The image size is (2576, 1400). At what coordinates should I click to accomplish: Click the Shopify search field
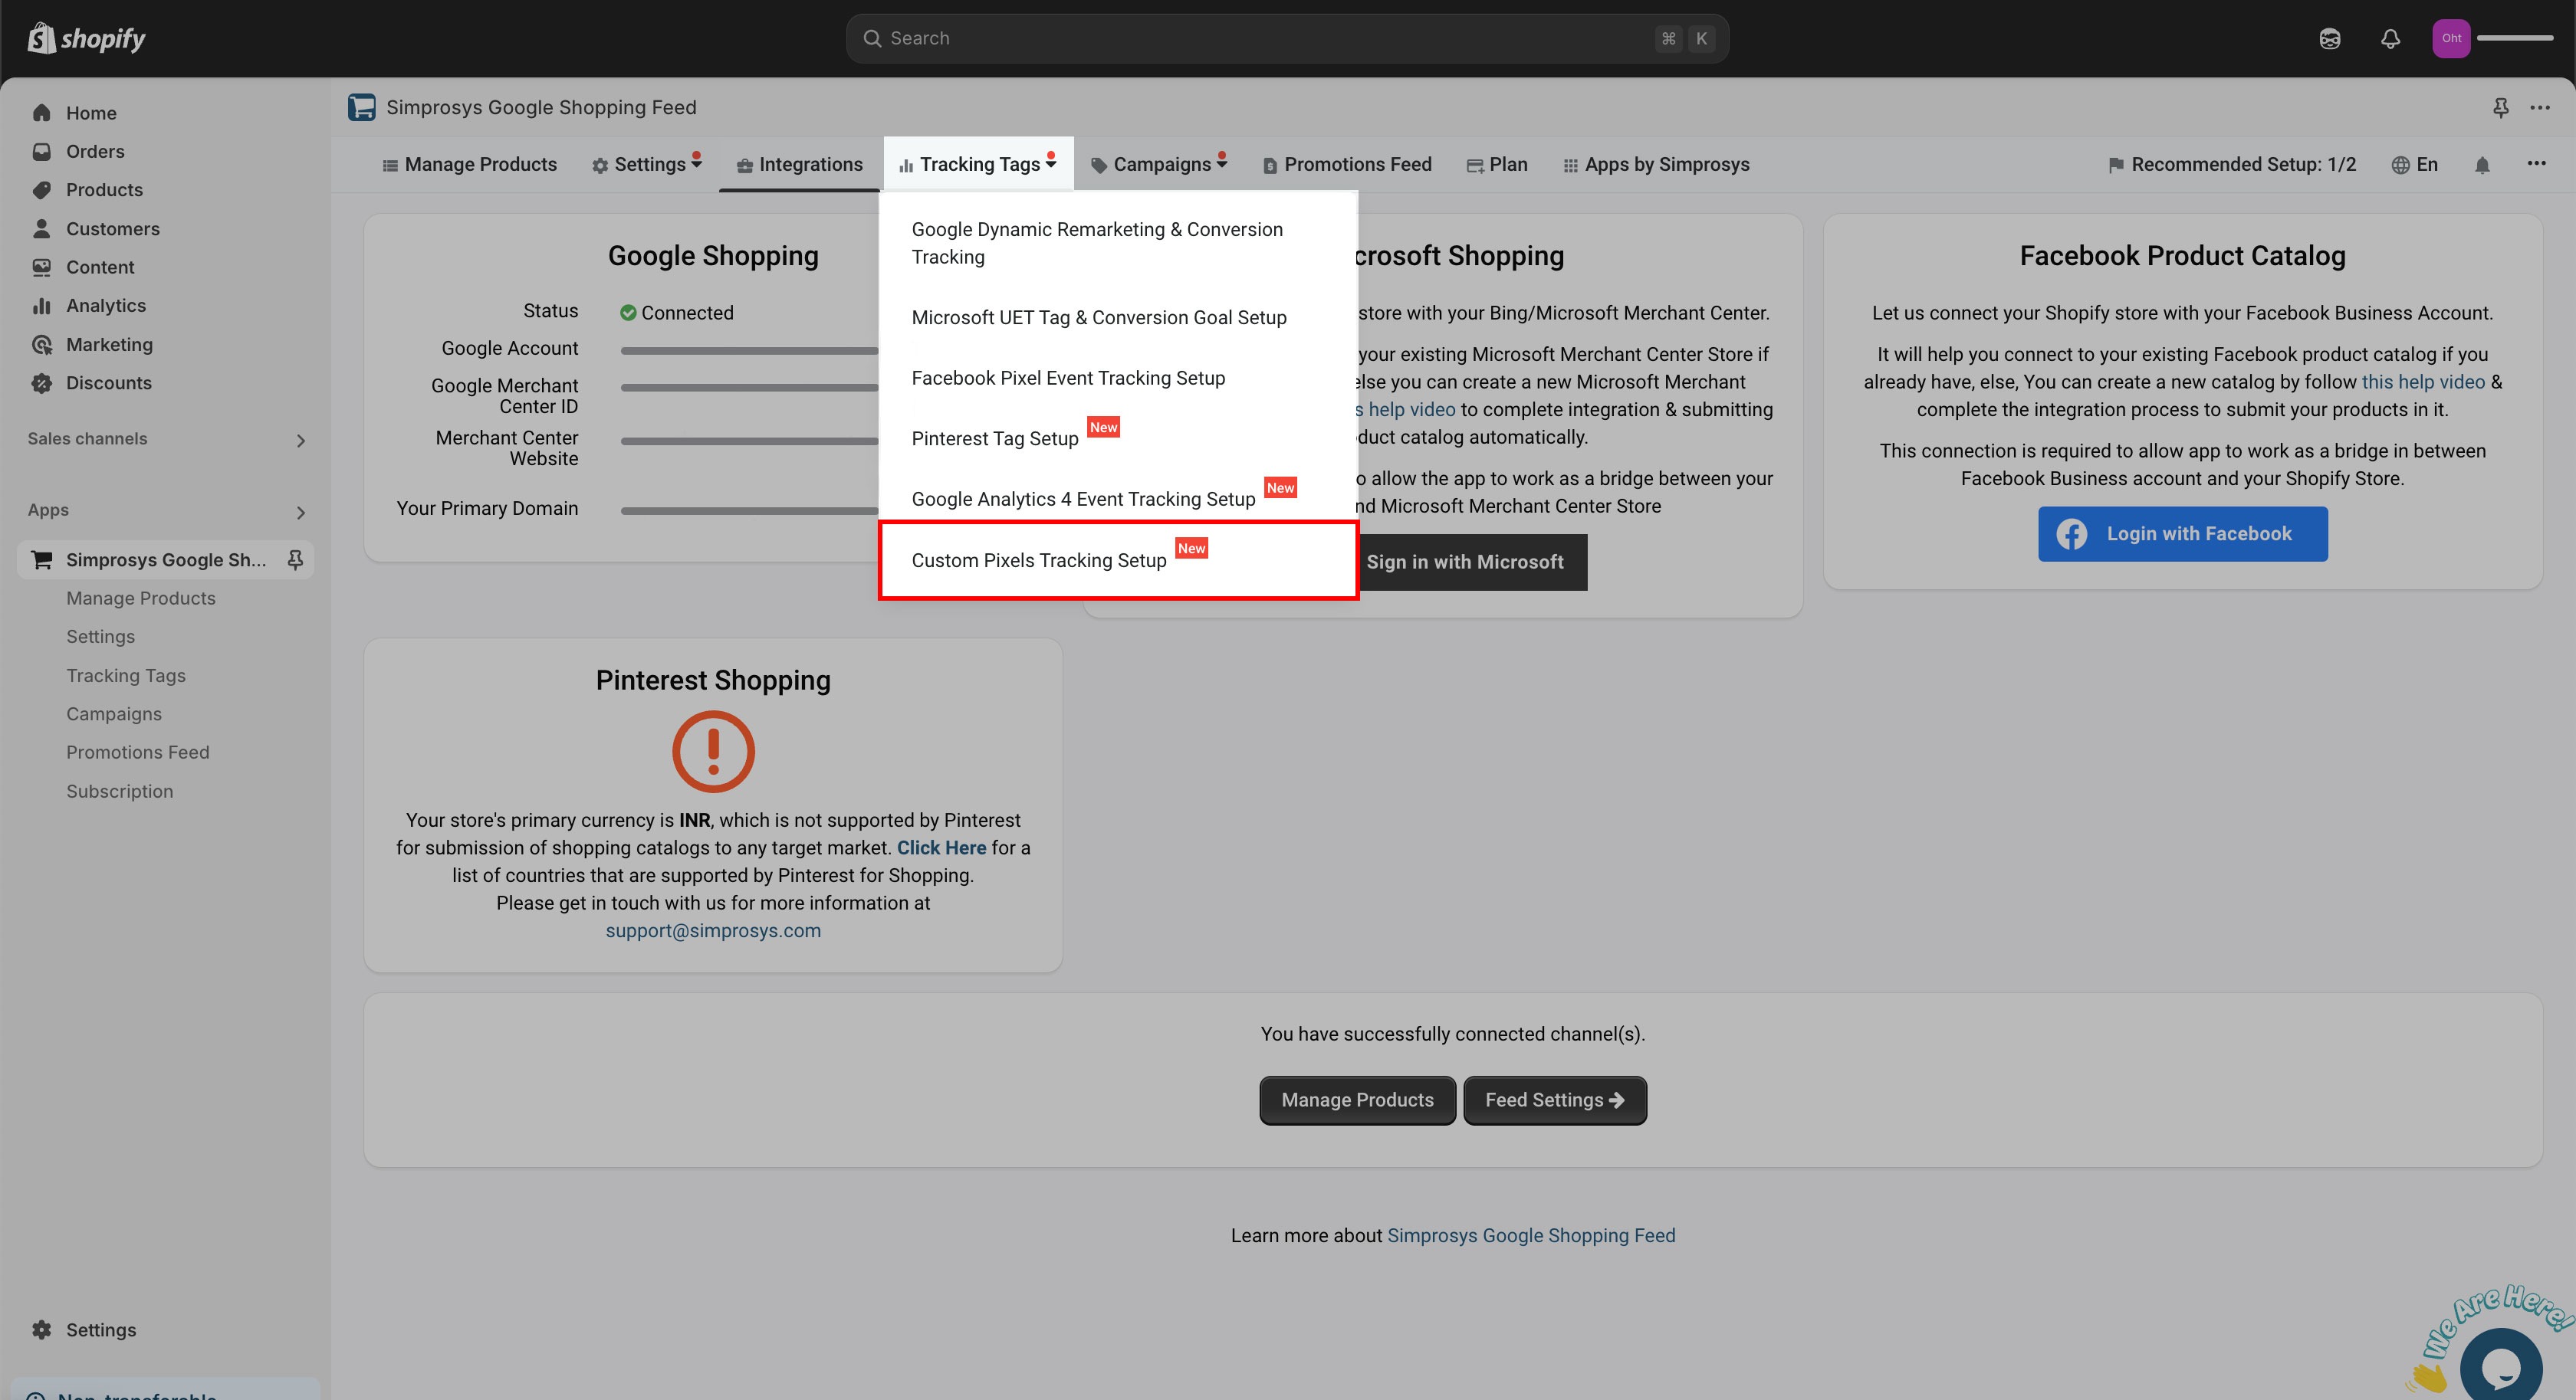click(1287, 38)
